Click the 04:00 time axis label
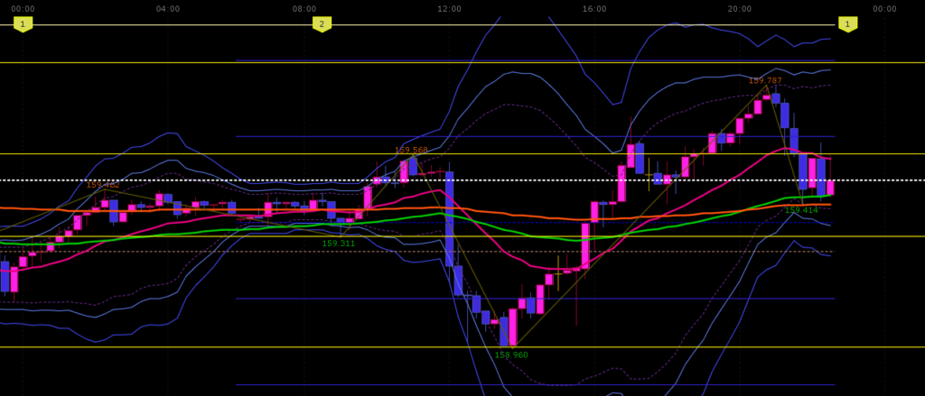 167,9
